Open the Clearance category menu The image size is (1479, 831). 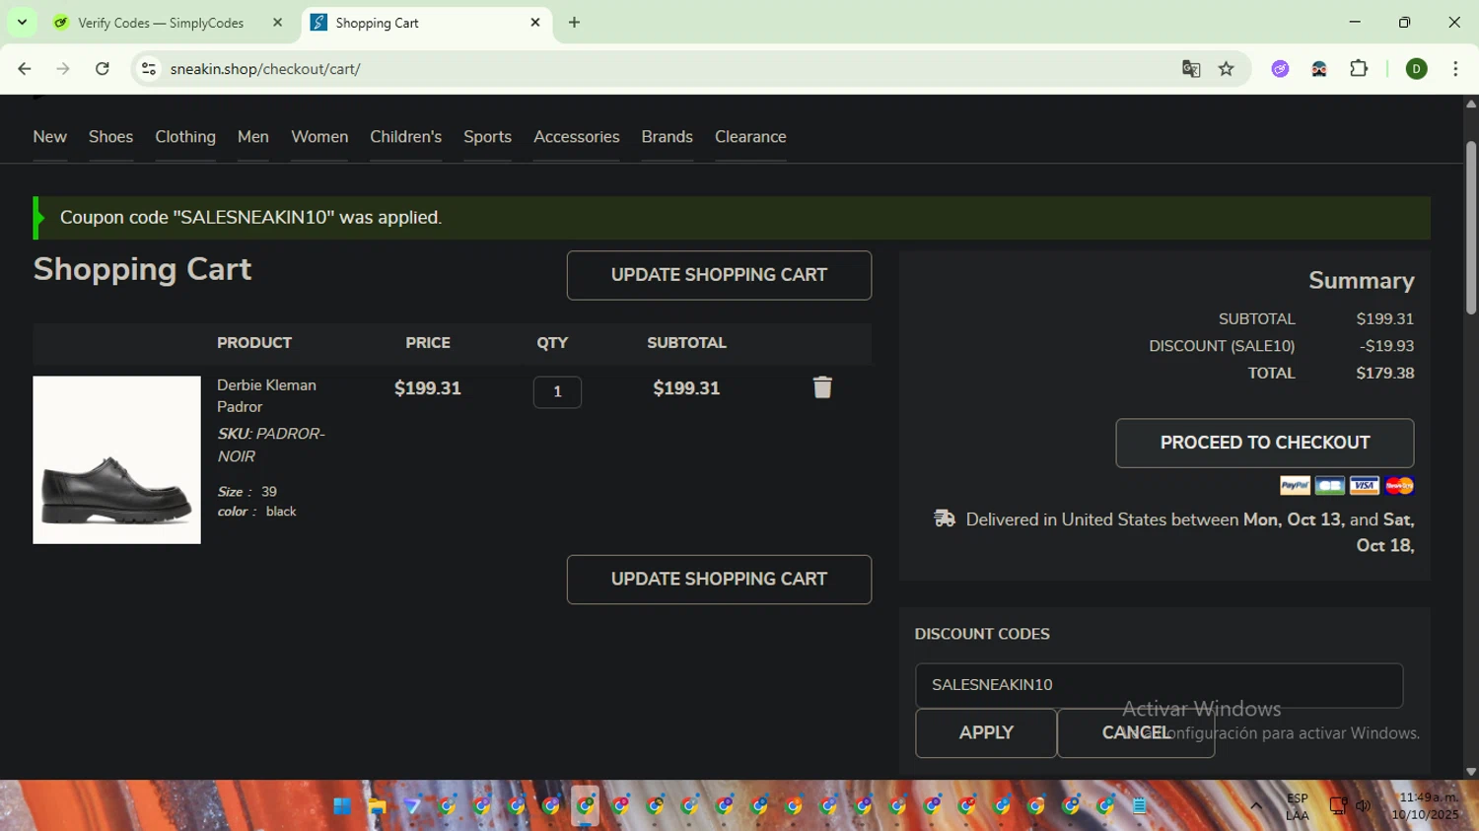tap(750, 137)
